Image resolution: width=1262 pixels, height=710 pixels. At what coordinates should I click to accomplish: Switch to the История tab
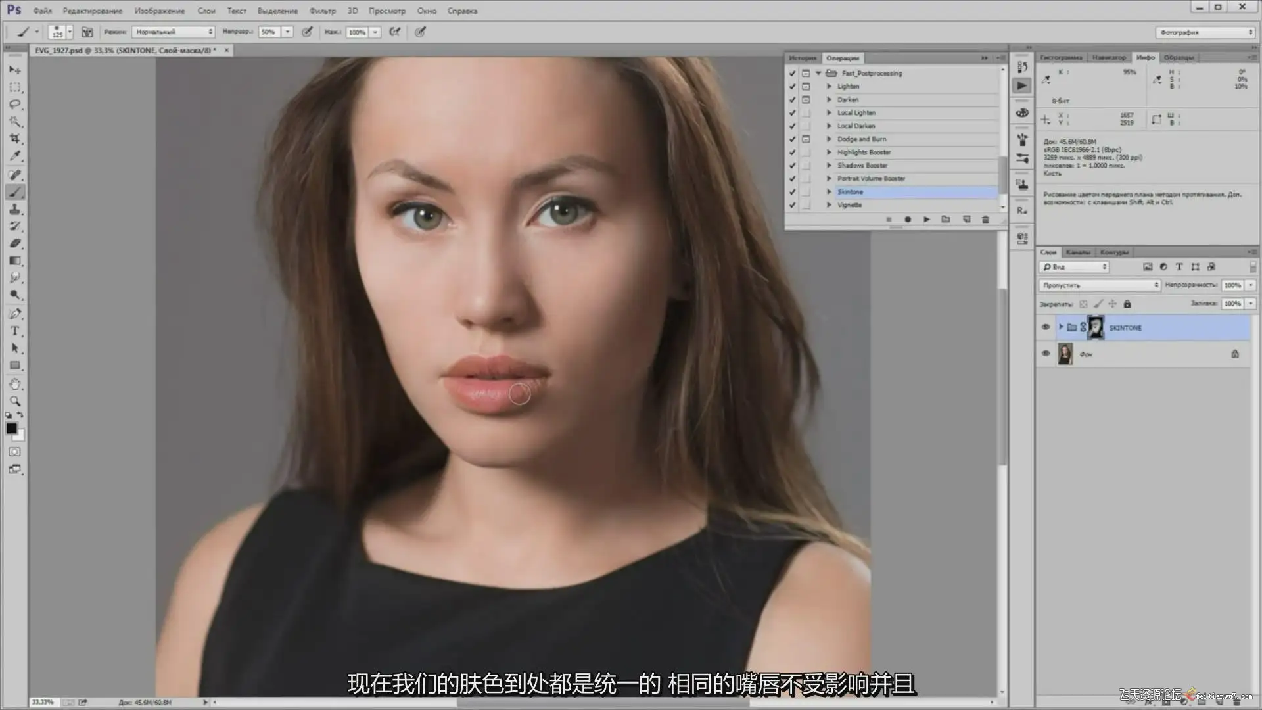(802, 58)
